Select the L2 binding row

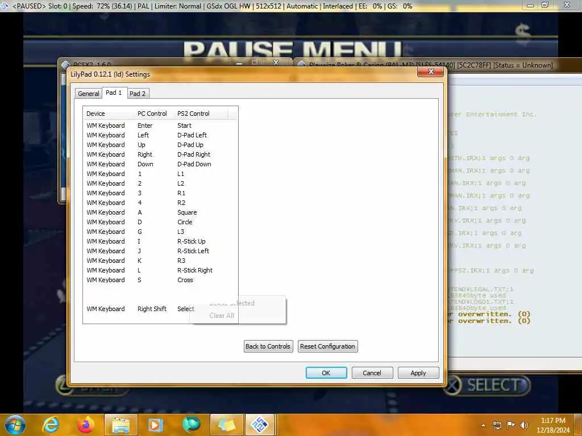(160, 183)
